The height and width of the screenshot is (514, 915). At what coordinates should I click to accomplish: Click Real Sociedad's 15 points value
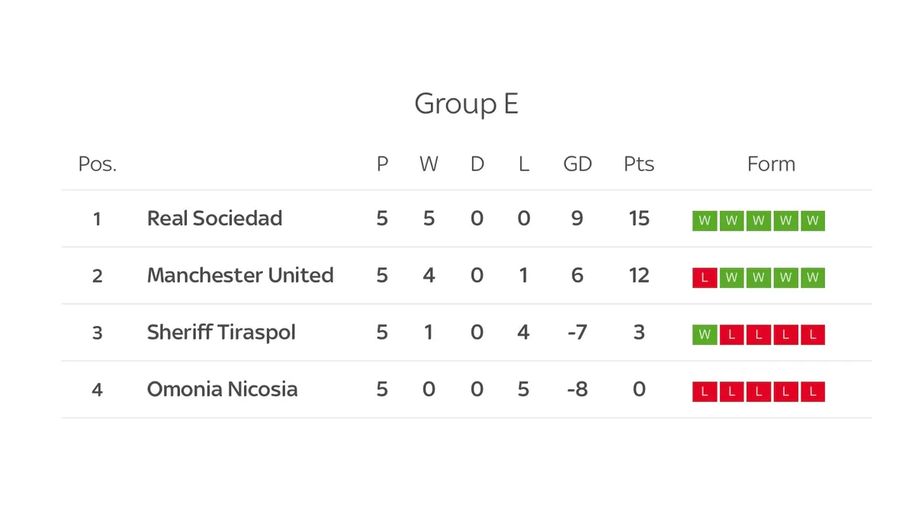[639, 219]
